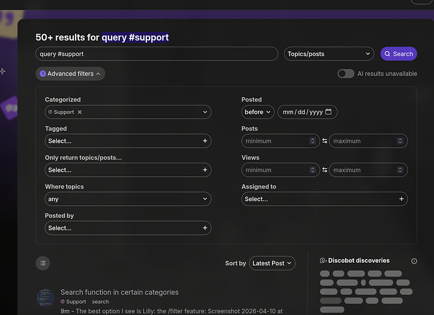This screenshot has height=315, width=434.
Task: Click the Views minimum stepper arrows
Action: pyautogui.click(x=312, y=170)
